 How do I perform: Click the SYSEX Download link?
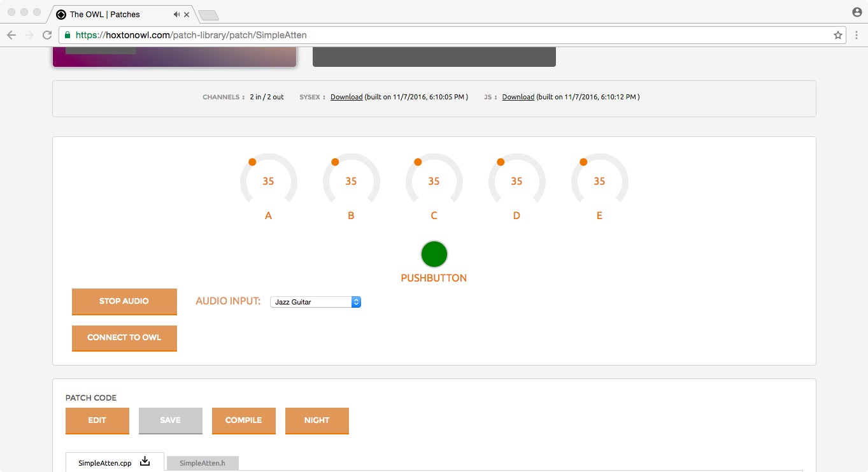pos(346,97)
